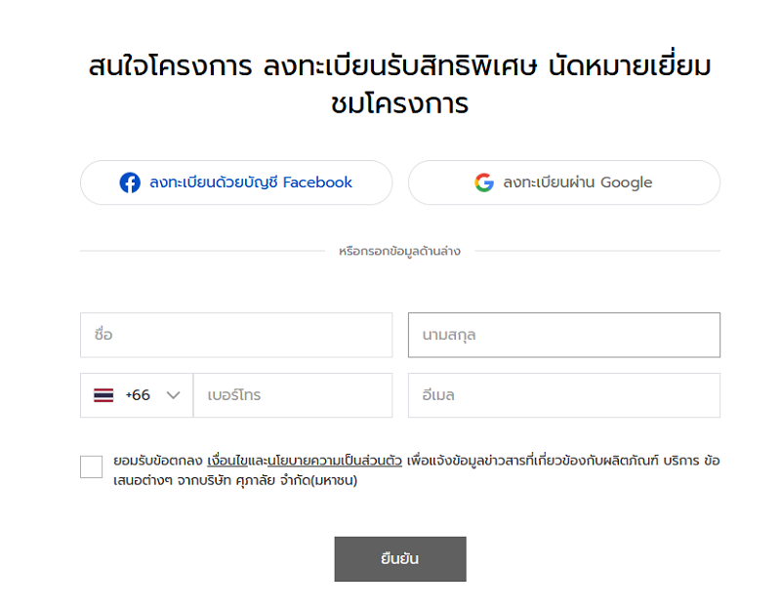
Task: Register via Google button
Action: [564, 183]
